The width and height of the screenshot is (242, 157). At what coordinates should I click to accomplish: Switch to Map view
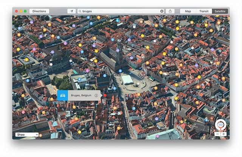coord(188,11)
